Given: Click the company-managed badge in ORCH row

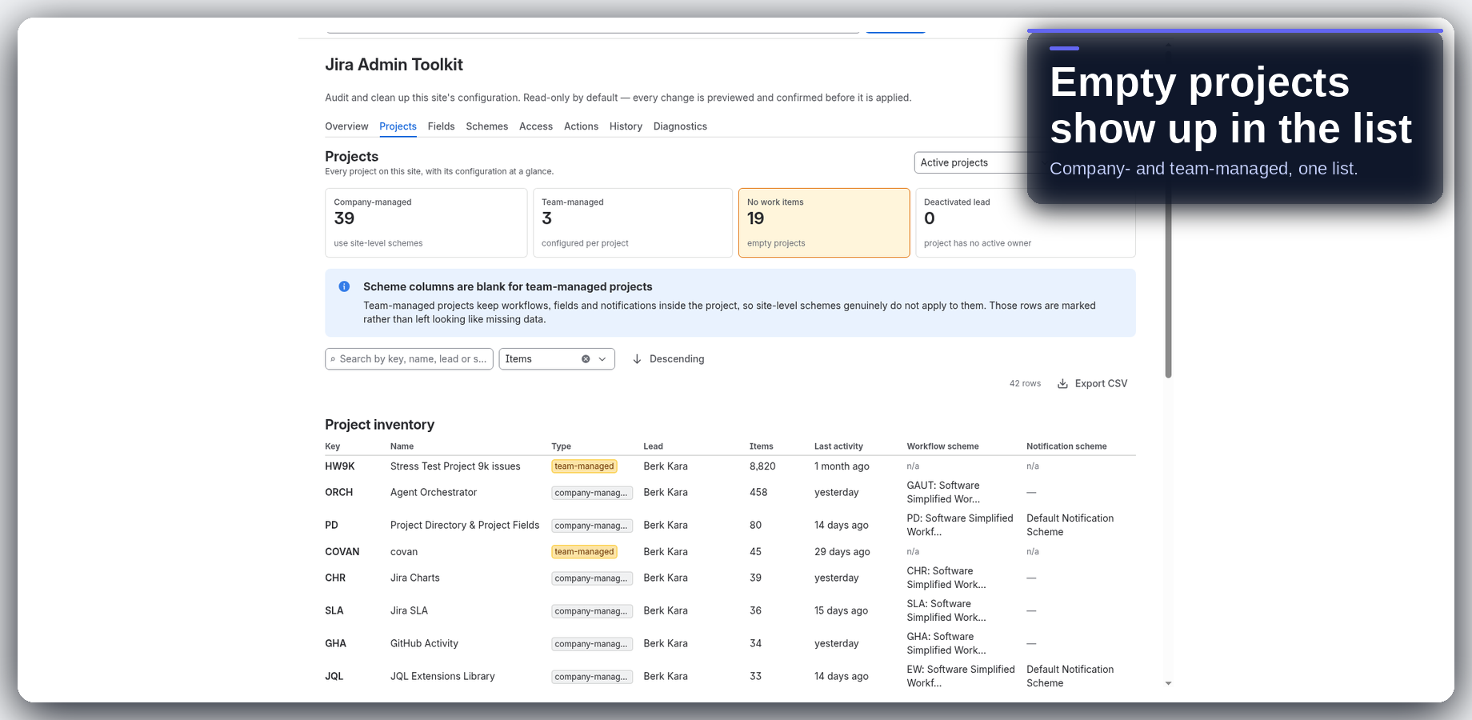Looking at the screenshot, I should point(591,493).
